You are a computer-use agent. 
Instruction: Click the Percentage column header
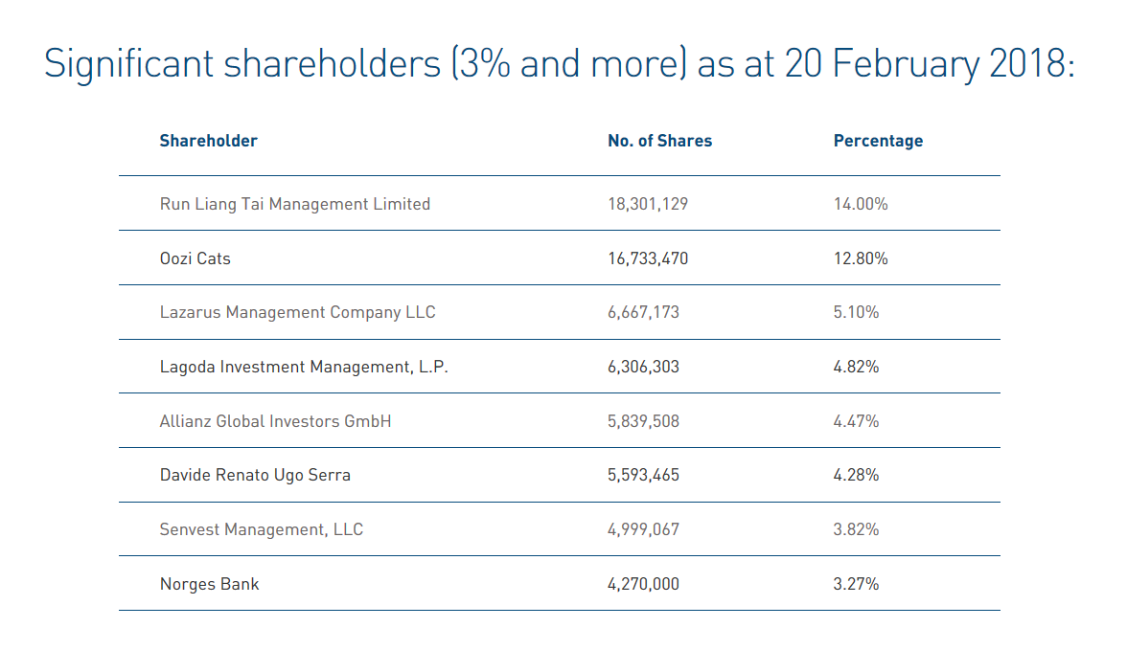(x=878, y=141)
